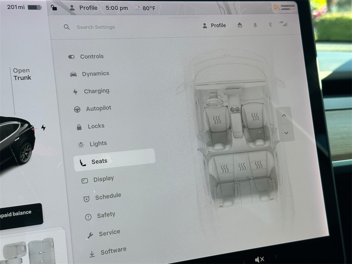Tap the unpaid balance button
Image resolution: width=352 pixels, height=264 pixels.
(19, 214)
